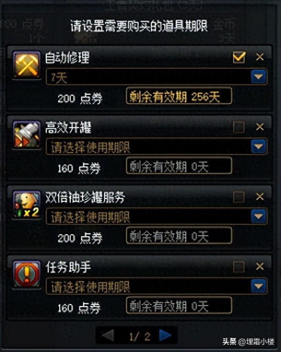Check the 任务助手 checkbox
281x352 pixels.
[x=239, y=267]
